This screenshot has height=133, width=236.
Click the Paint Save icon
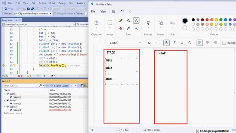click(x=114, y=11)
